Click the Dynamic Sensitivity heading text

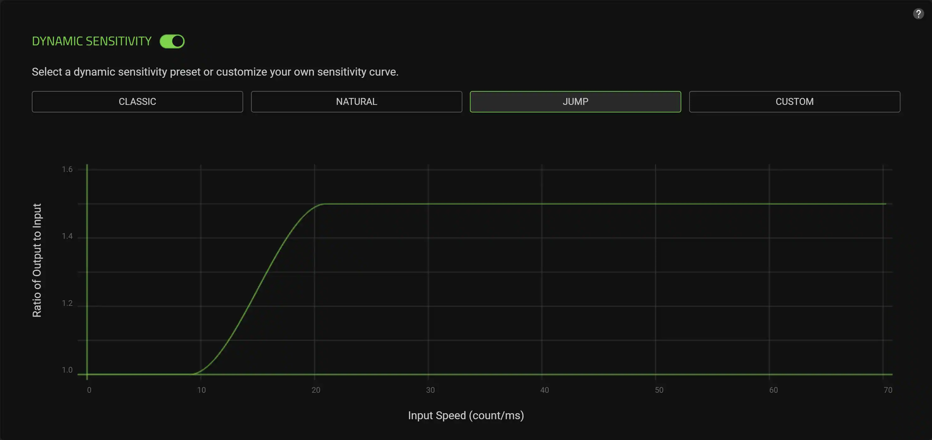click(x=91, y=42)
